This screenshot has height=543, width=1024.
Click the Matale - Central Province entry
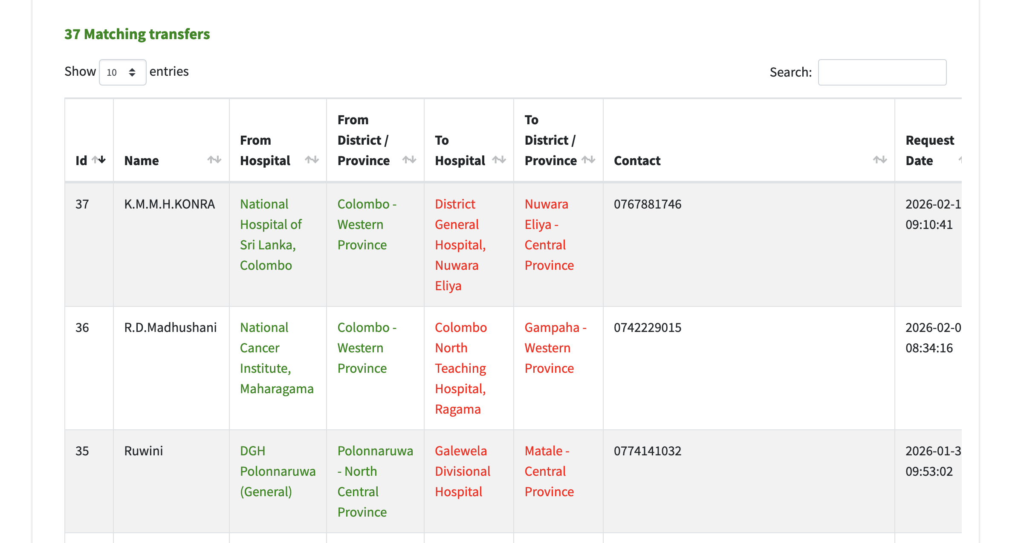tap(549, 471)
